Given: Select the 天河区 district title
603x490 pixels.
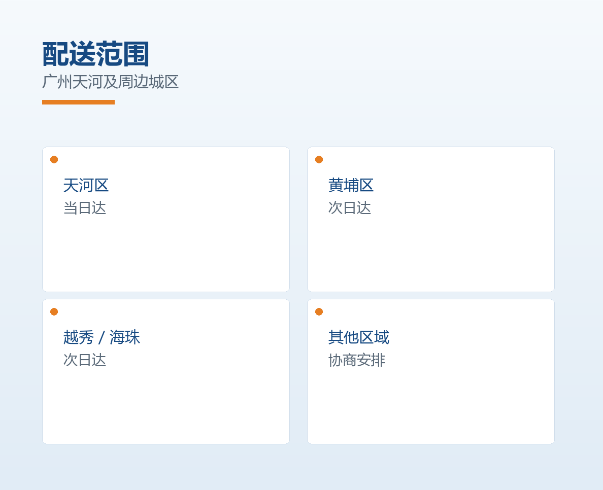Looking at the screenshot, I should pos(86,185).
